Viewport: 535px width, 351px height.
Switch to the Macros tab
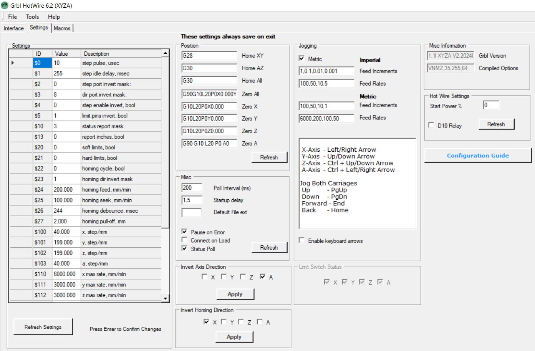[x=62, y=28]
